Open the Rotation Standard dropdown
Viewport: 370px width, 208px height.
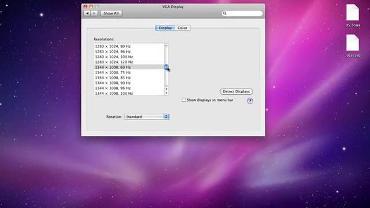click(146, 117)
